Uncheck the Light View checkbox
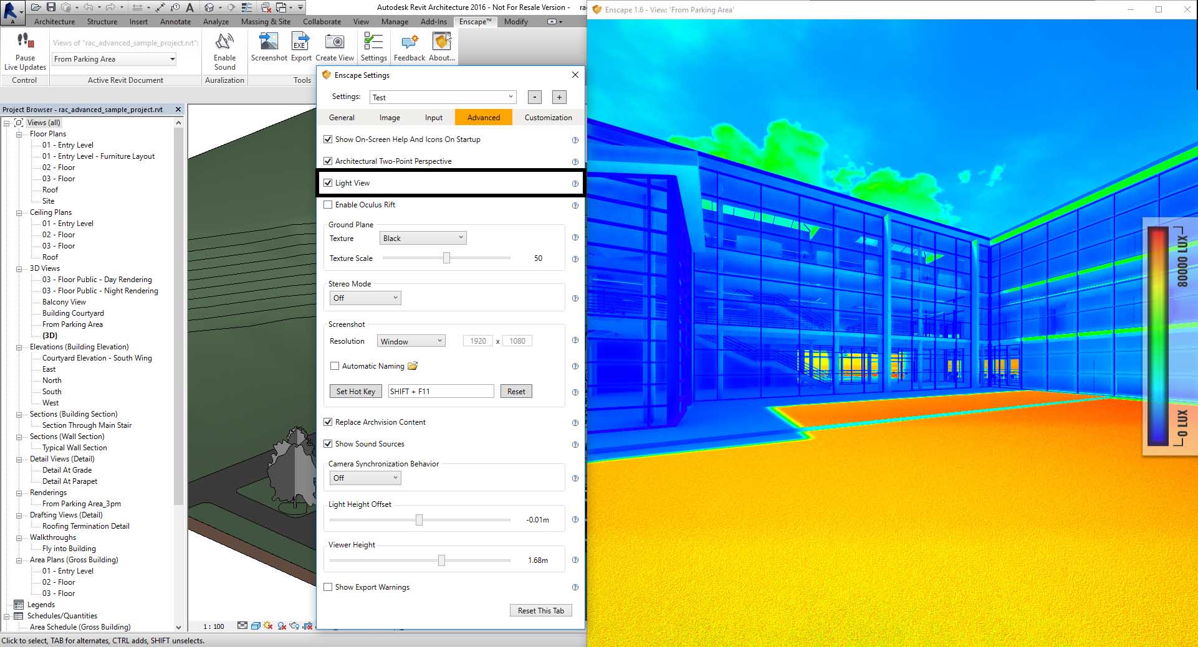 (328, 182)
